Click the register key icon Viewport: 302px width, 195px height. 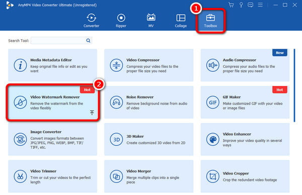pyautogui.click(x=241, y=5)
